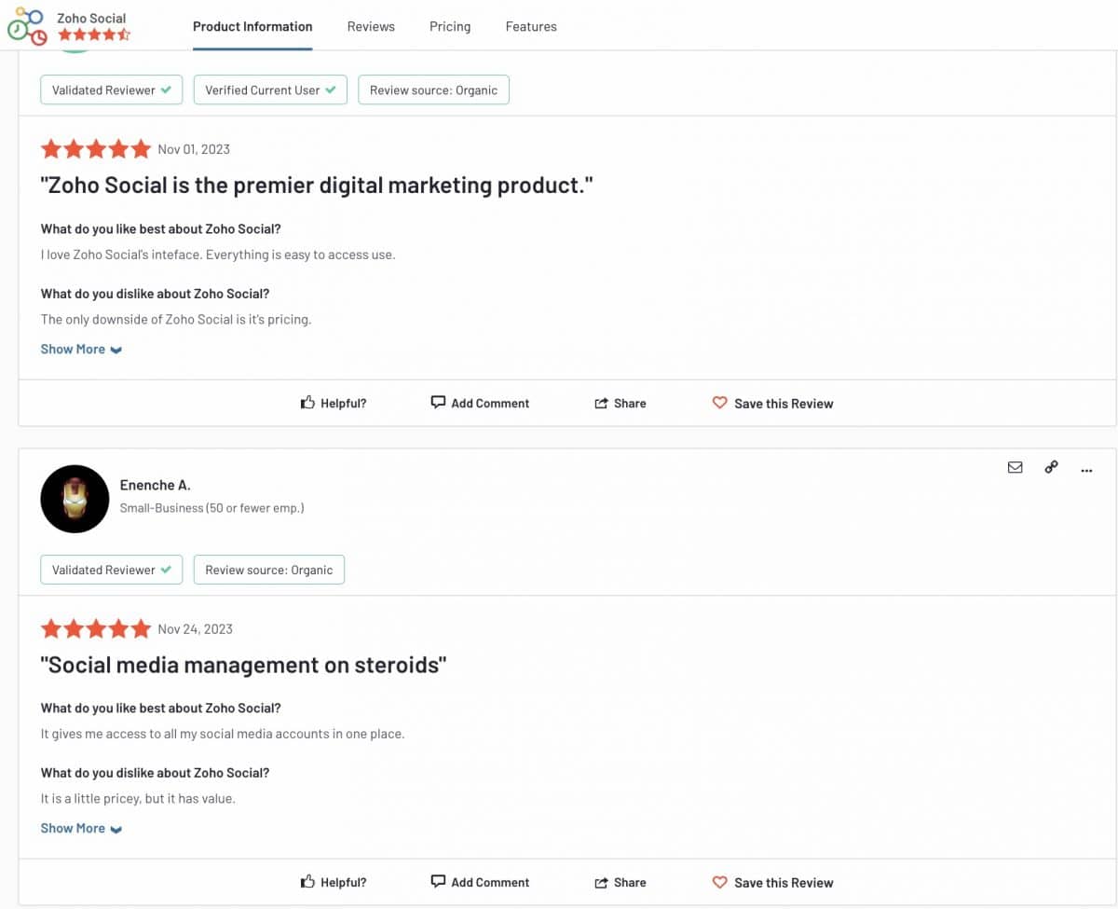Click thumbs-up Helpful on steroids review
1118x909 pixels.
click(334, 883)
